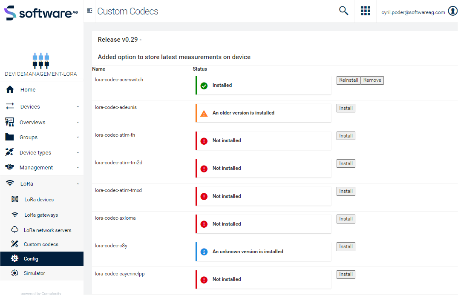The height and width of the screenshot is (295, 458).
Task: Toggle the navigator collapse icon beside title
Action: (89, 11)
